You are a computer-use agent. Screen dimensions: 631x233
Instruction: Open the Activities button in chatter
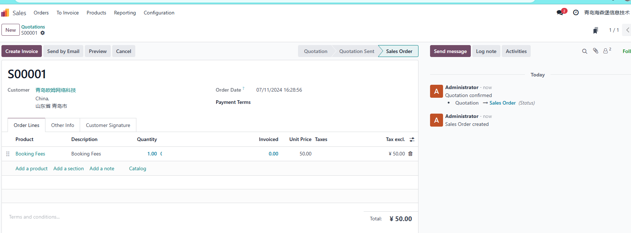point(516,51)
